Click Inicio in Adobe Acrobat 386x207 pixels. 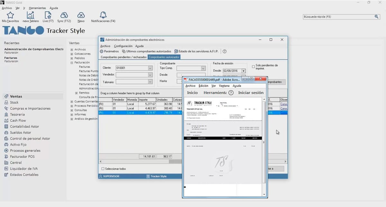[192, 93]
